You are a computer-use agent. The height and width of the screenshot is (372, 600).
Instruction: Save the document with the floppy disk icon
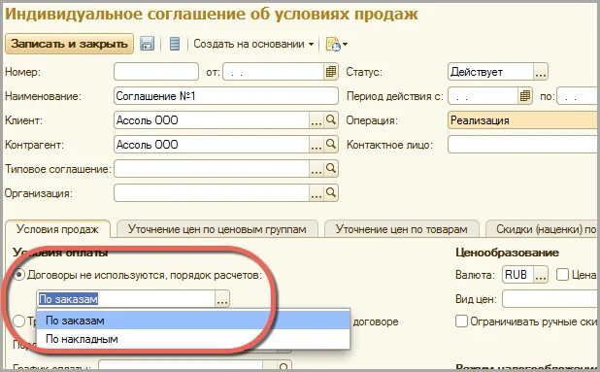click(x=147, y=44)
